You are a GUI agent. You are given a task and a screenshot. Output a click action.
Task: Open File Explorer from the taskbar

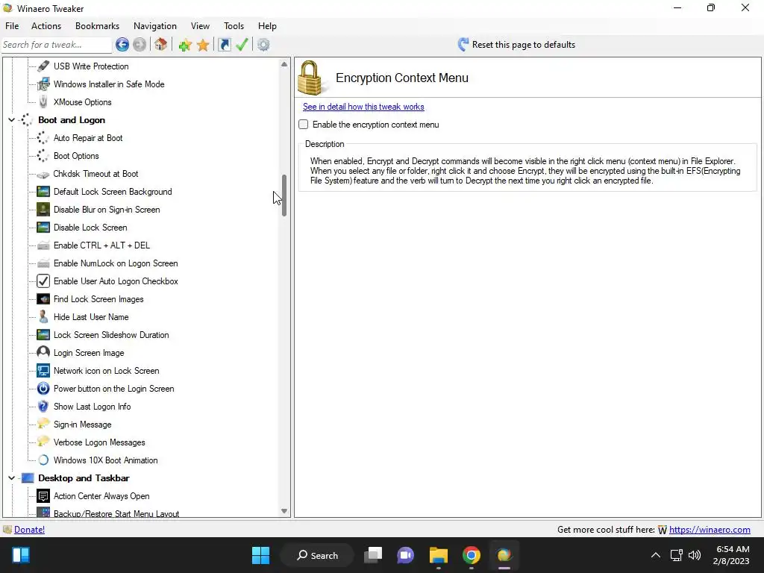pyautogui.click(x=439, y=555)
